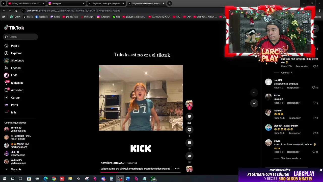
Task: Reply to dani23's comment
Action: [x=293, y=88]
